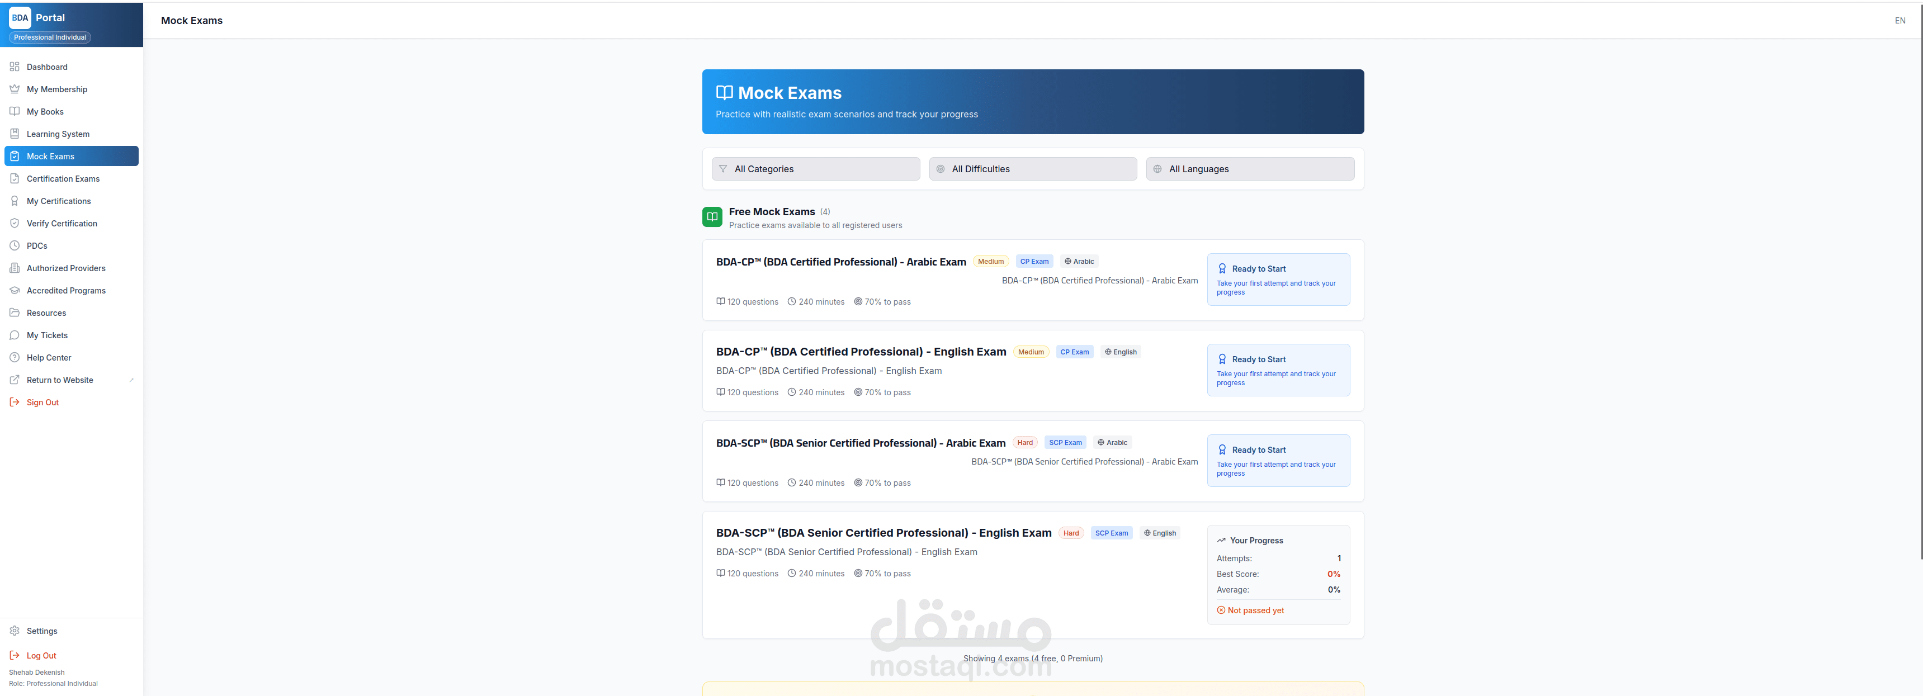
Task: Open the All Categories dropdown
Action: pos(815,169)
